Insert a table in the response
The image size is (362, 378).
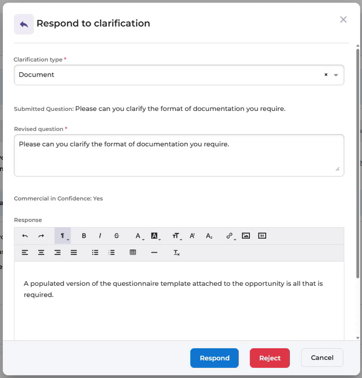(x=133, y=252)
